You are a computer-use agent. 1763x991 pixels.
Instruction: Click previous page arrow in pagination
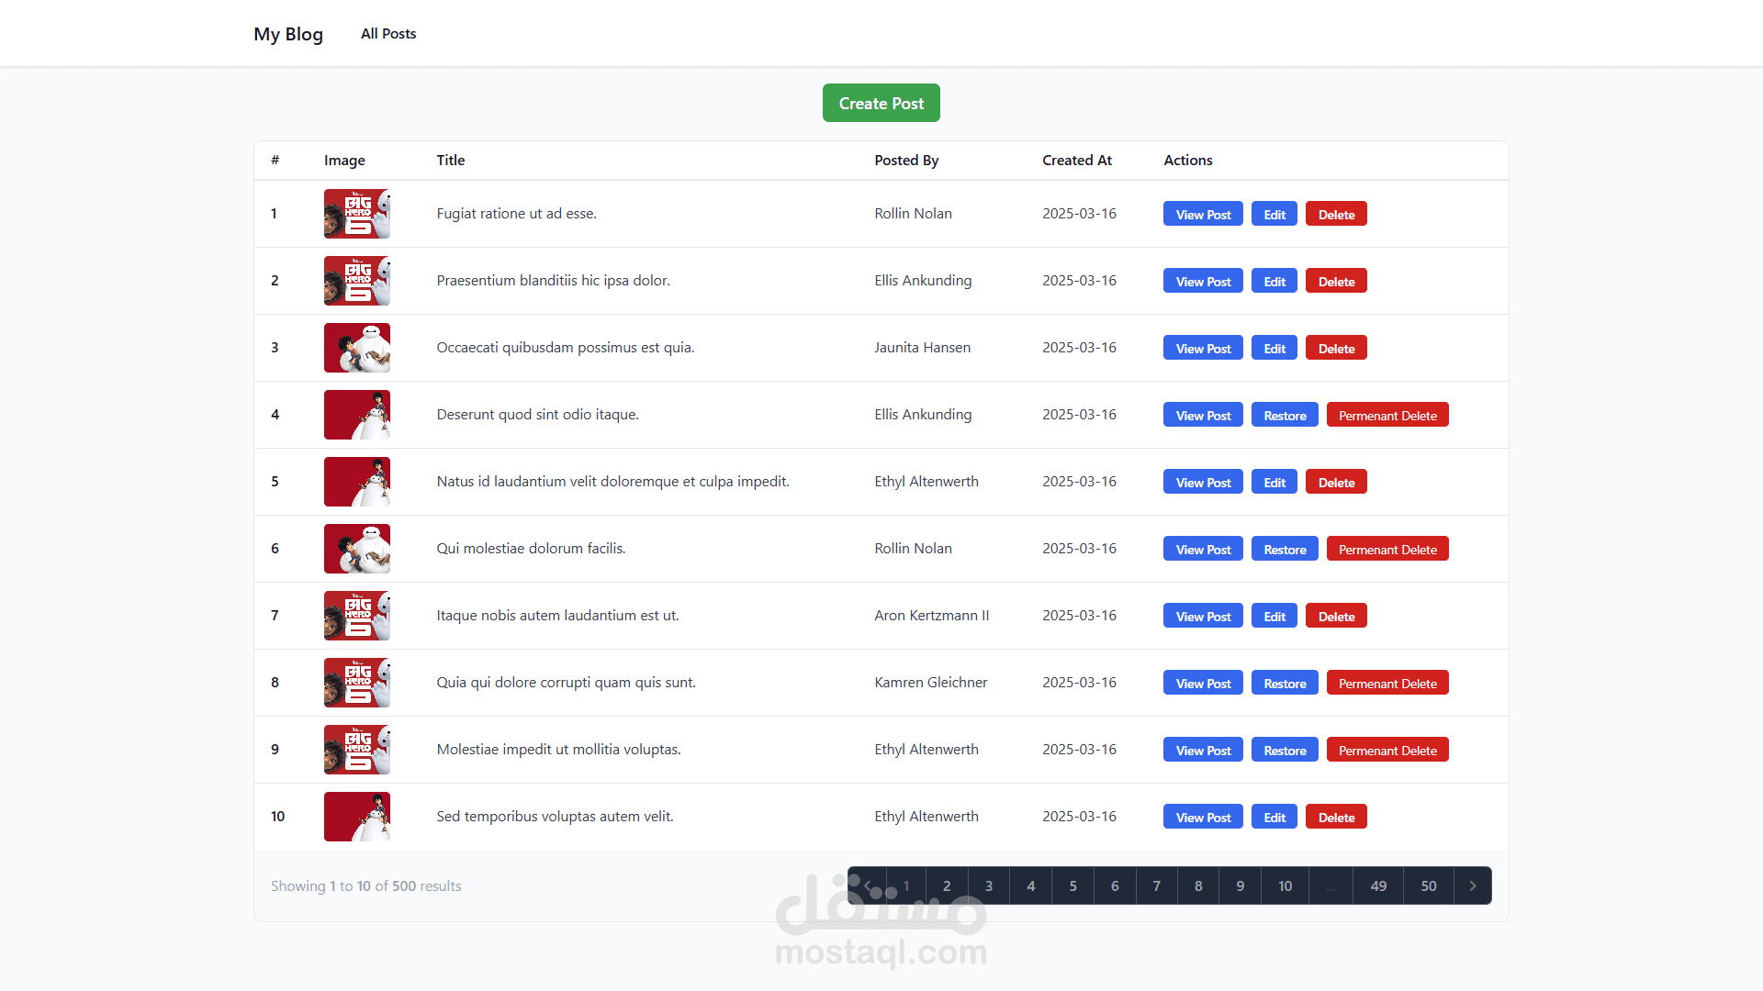tap(867, 885)
